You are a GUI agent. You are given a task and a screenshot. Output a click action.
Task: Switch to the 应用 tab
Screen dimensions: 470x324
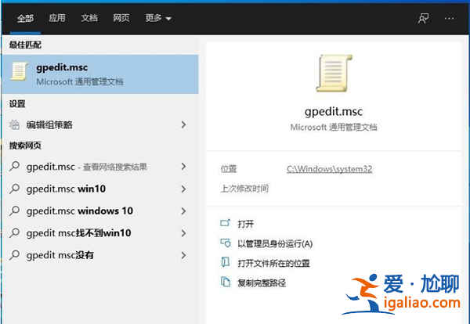click(x=57, y=18)
